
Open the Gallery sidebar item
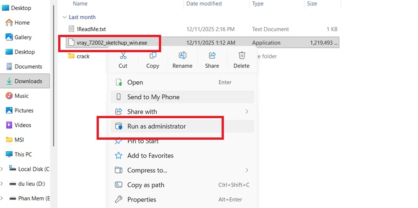[x=23, y=37]
